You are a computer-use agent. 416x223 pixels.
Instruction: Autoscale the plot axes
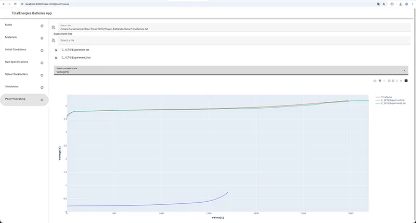[397, 81]
